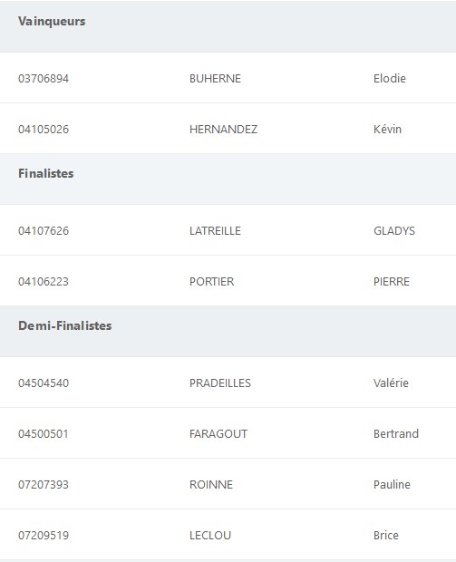Click the Finalistes section header
Viewport: 456px width, 562px height.
(46, 173)
